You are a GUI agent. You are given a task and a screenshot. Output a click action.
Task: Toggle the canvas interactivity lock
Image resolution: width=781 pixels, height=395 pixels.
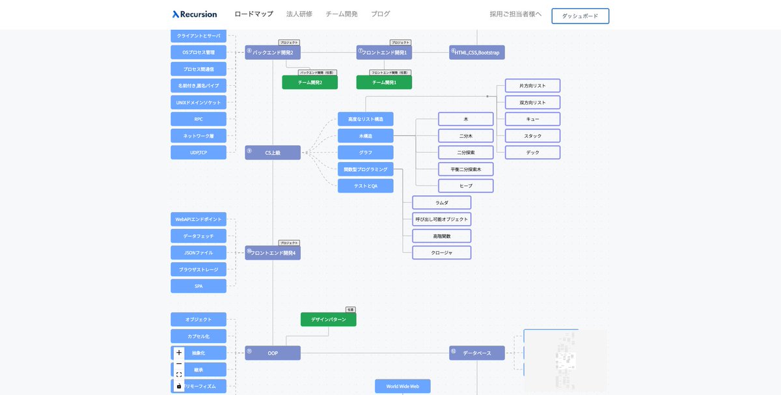click(x=179, y=386)
